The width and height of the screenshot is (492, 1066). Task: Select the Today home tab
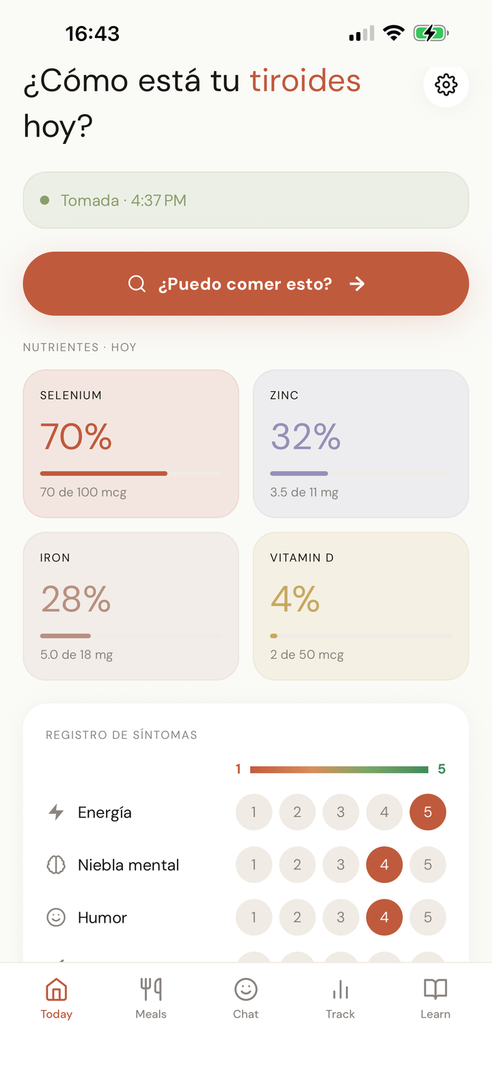(56, 998)
